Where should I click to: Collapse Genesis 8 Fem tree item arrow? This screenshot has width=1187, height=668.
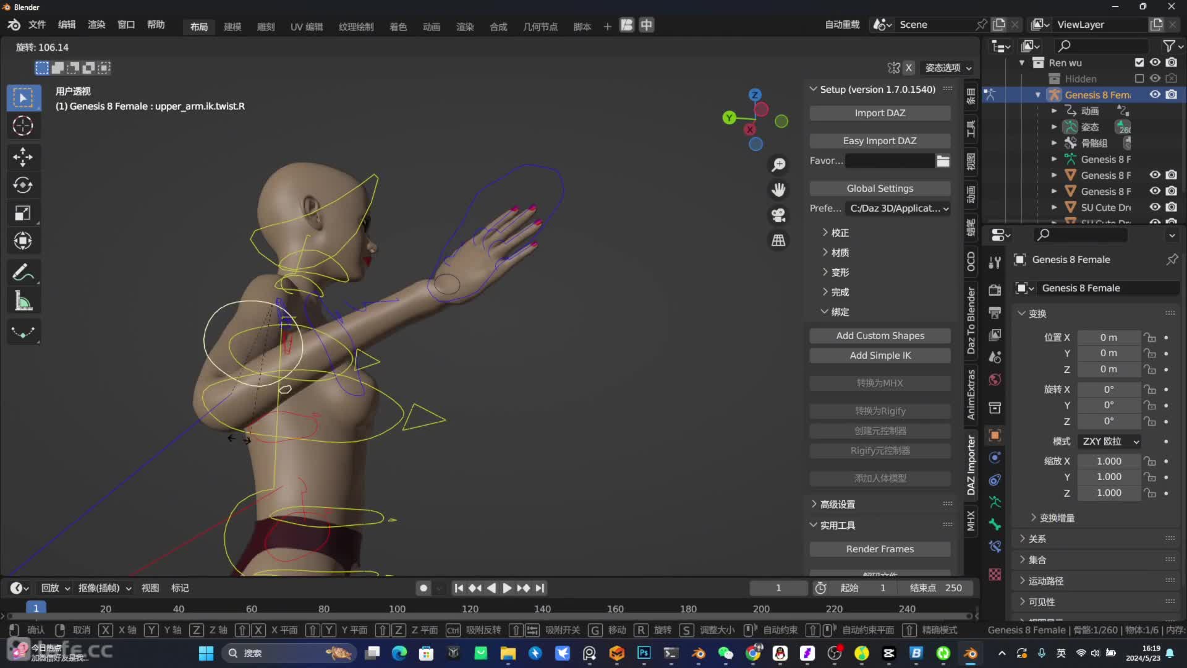coord(1038,95)
